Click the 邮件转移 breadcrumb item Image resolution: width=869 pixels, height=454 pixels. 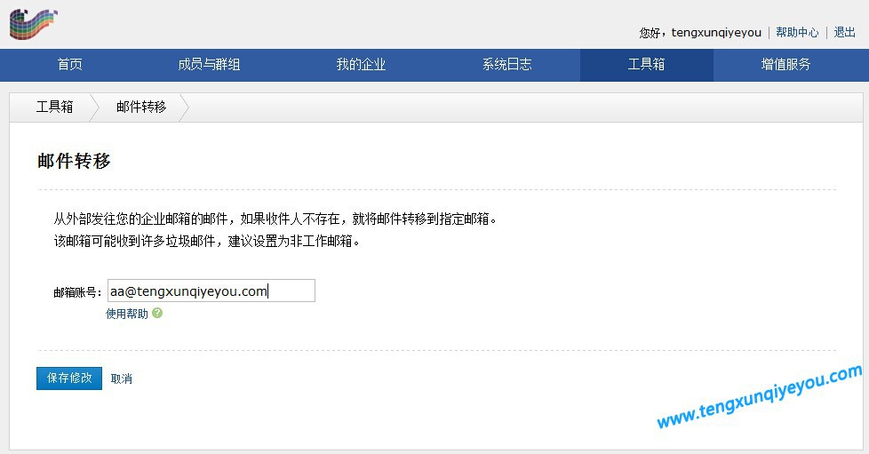(x=141, y=107)
